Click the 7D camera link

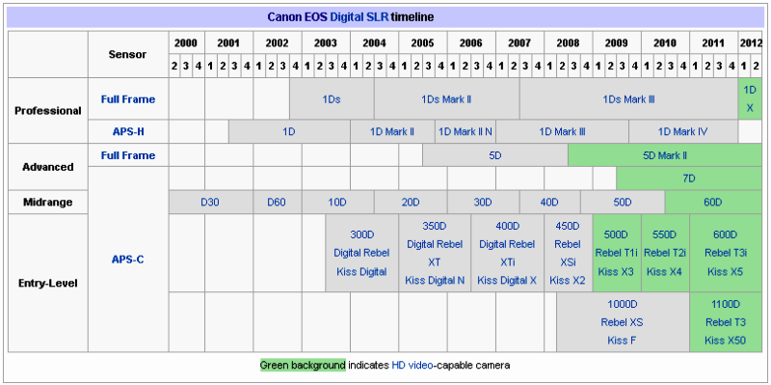tap(688, 179)
